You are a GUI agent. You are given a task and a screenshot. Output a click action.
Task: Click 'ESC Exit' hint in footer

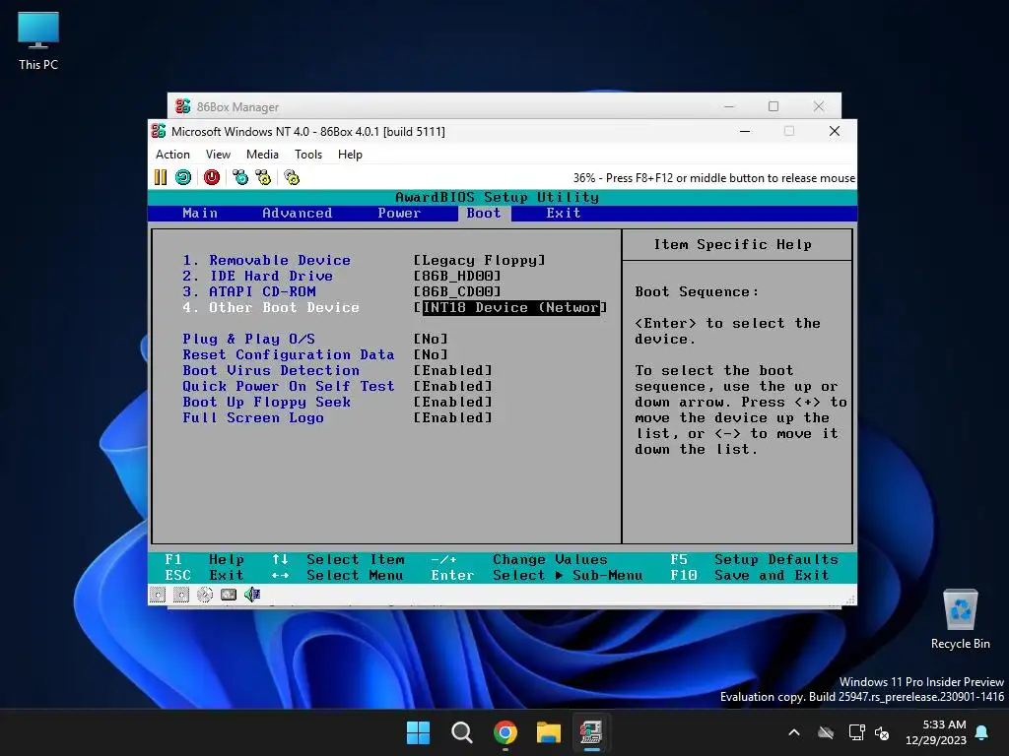(204, 575)
